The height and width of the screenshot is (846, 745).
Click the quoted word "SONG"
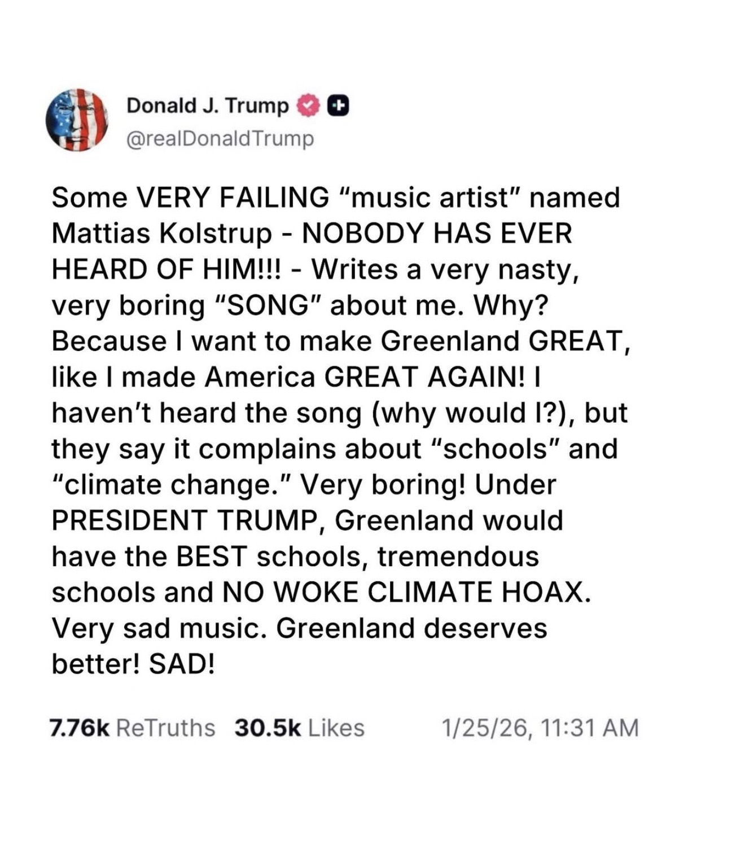coord(268,305)
